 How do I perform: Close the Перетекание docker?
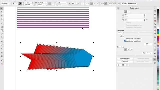pos(118,8)
